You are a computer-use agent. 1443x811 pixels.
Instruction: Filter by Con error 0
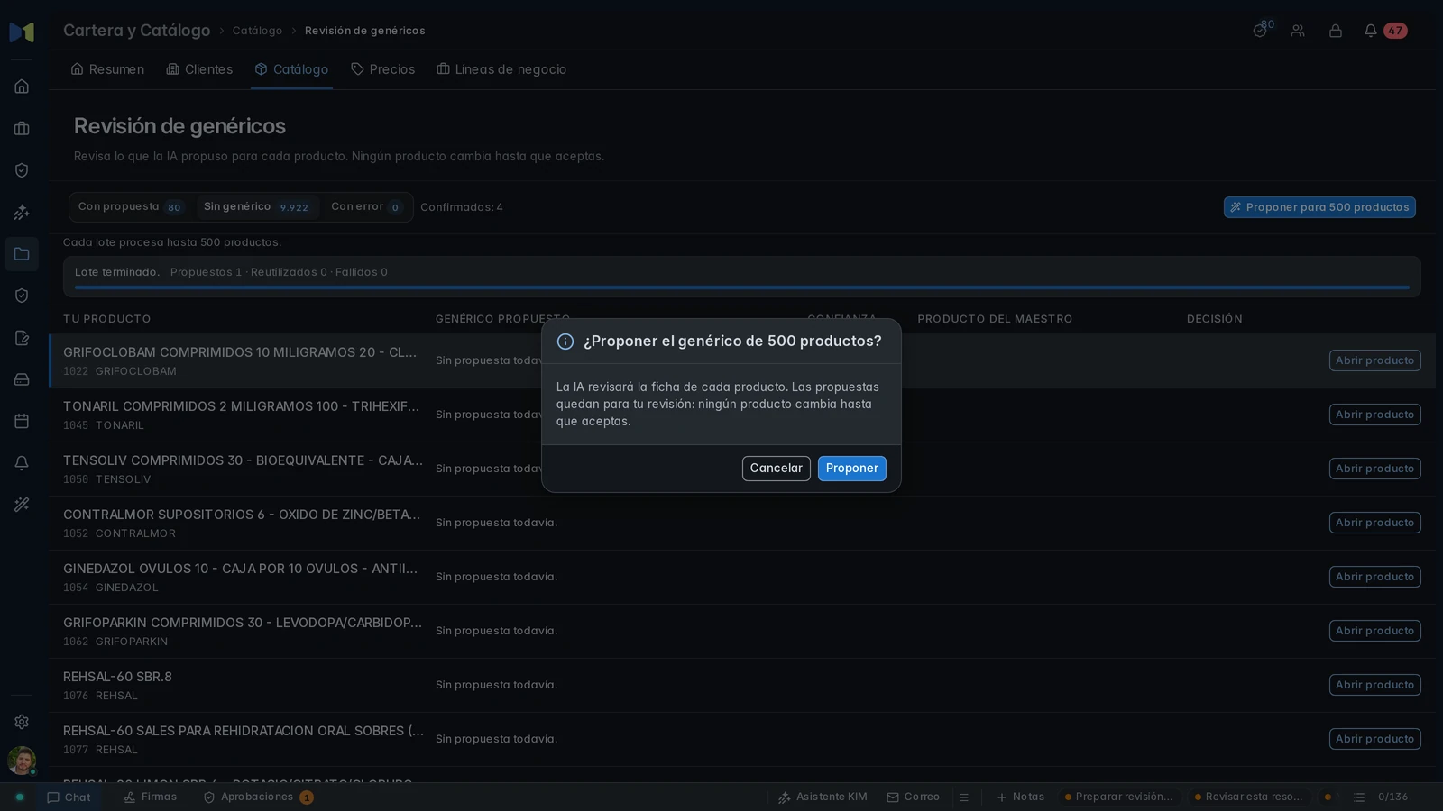366,207
